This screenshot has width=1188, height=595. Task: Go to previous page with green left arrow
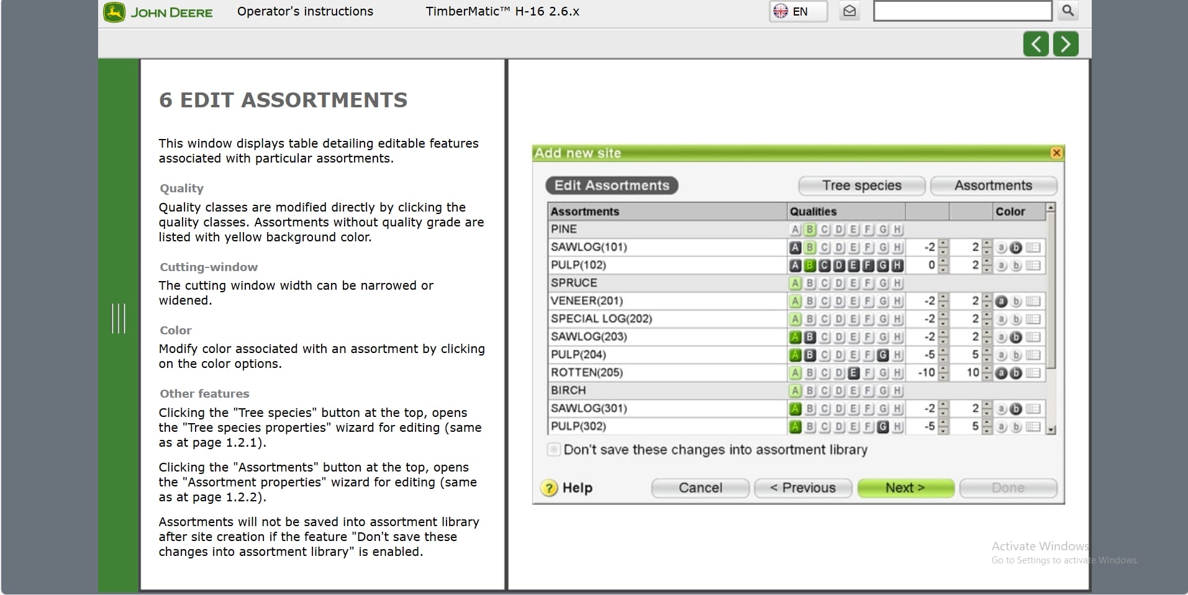pos(1036,44)
